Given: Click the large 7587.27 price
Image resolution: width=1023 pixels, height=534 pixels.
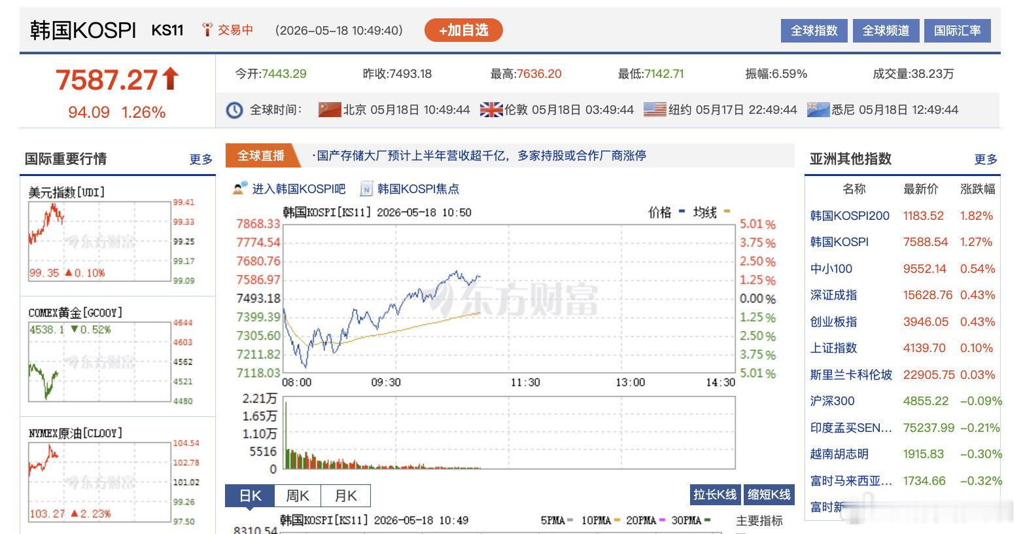Looking at the screenshot, I should click(x=107, y=80).
